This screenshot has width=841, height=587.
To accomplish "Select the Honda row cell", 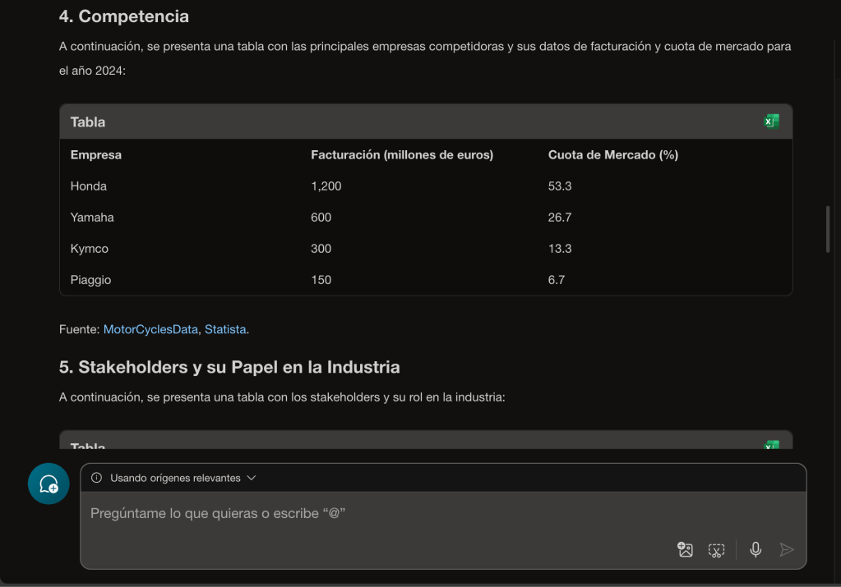I will (89, 186).
